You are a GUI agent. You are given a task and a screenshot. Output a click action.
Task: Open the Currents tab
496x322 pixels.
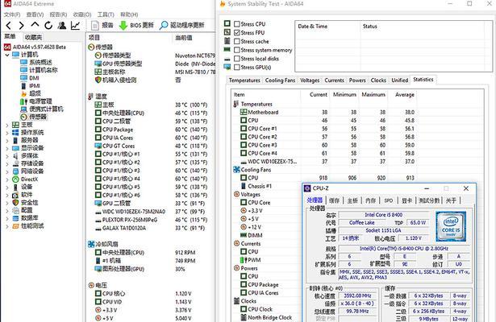[x=334, y=80]
